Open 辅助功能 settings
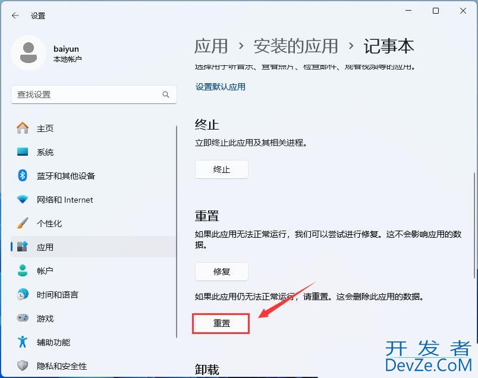Screen dimensions: 478x378 click(93, 342)
